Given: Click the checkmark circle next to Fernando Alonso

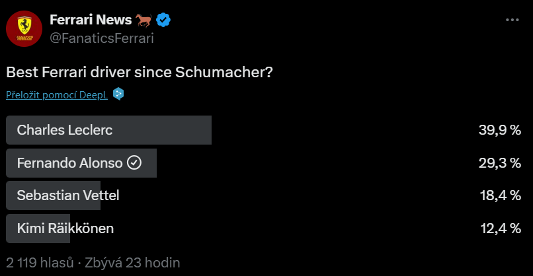Looking at the screenshot, I should coord(134,162).
